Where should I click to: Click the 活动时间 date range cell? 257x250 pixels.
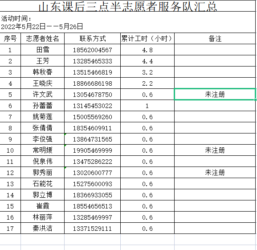pyautogui.click(x=128, y=22)
